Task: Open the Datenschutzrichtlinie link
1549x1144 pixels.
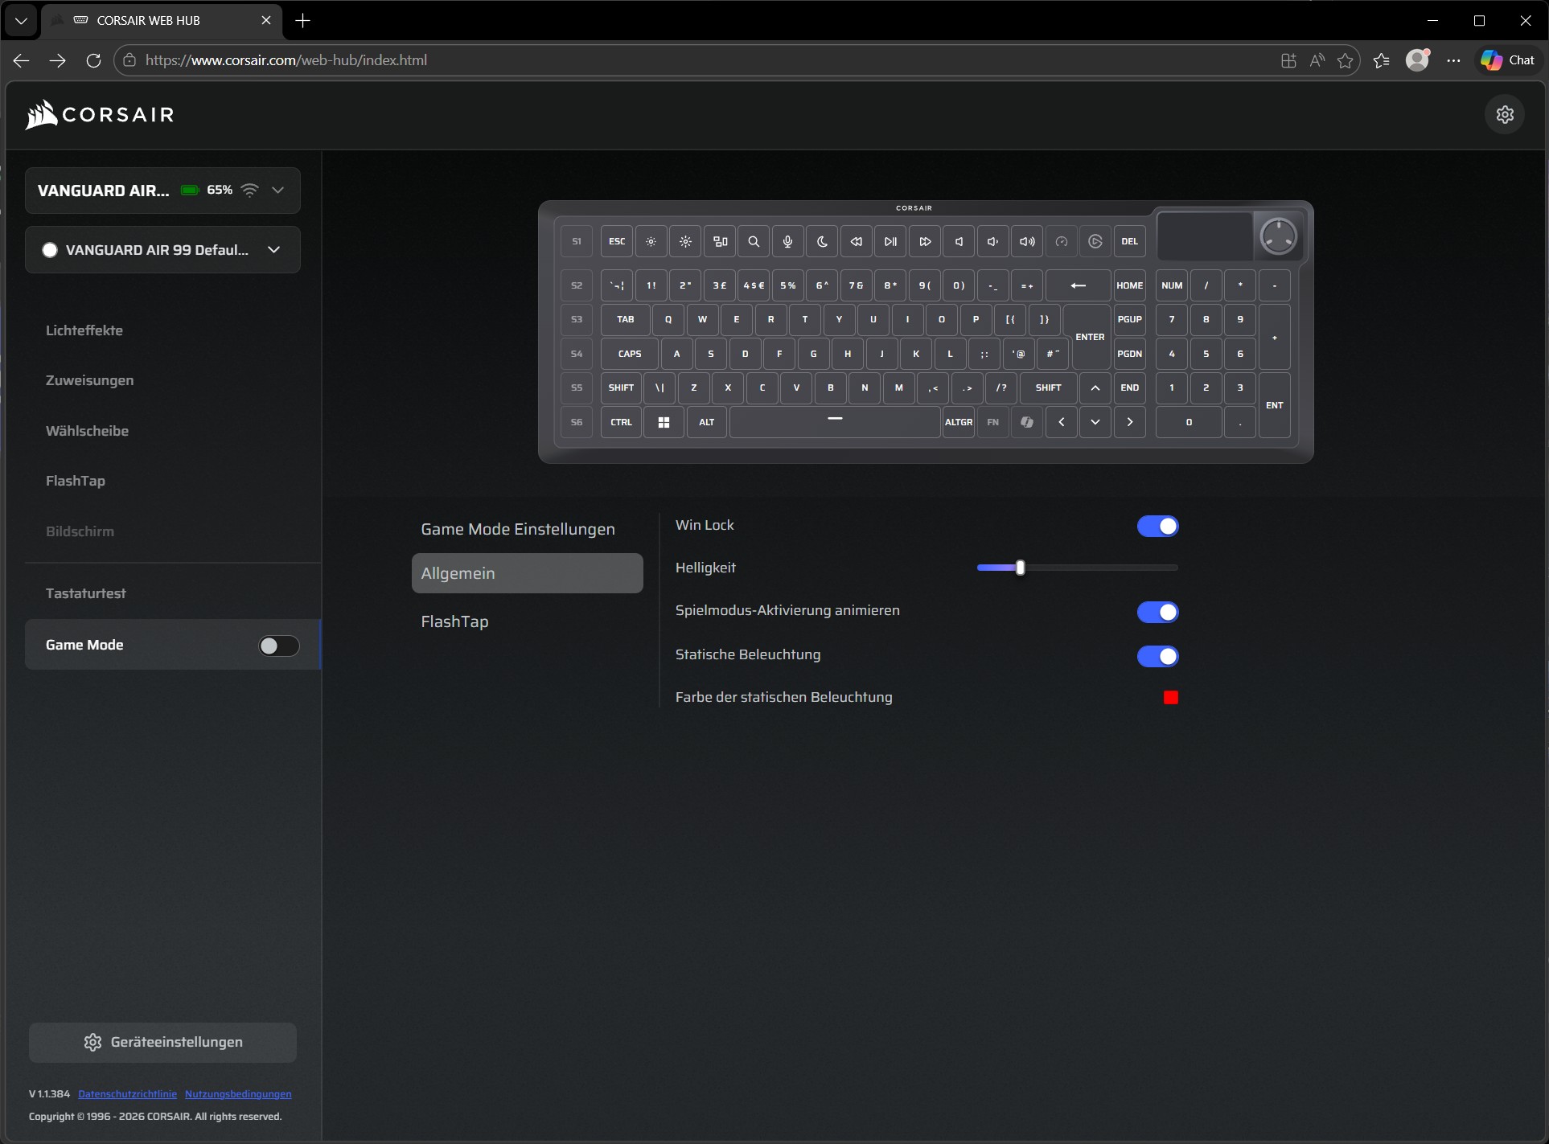Action: pyautogui.click(x=127, y=1094)
